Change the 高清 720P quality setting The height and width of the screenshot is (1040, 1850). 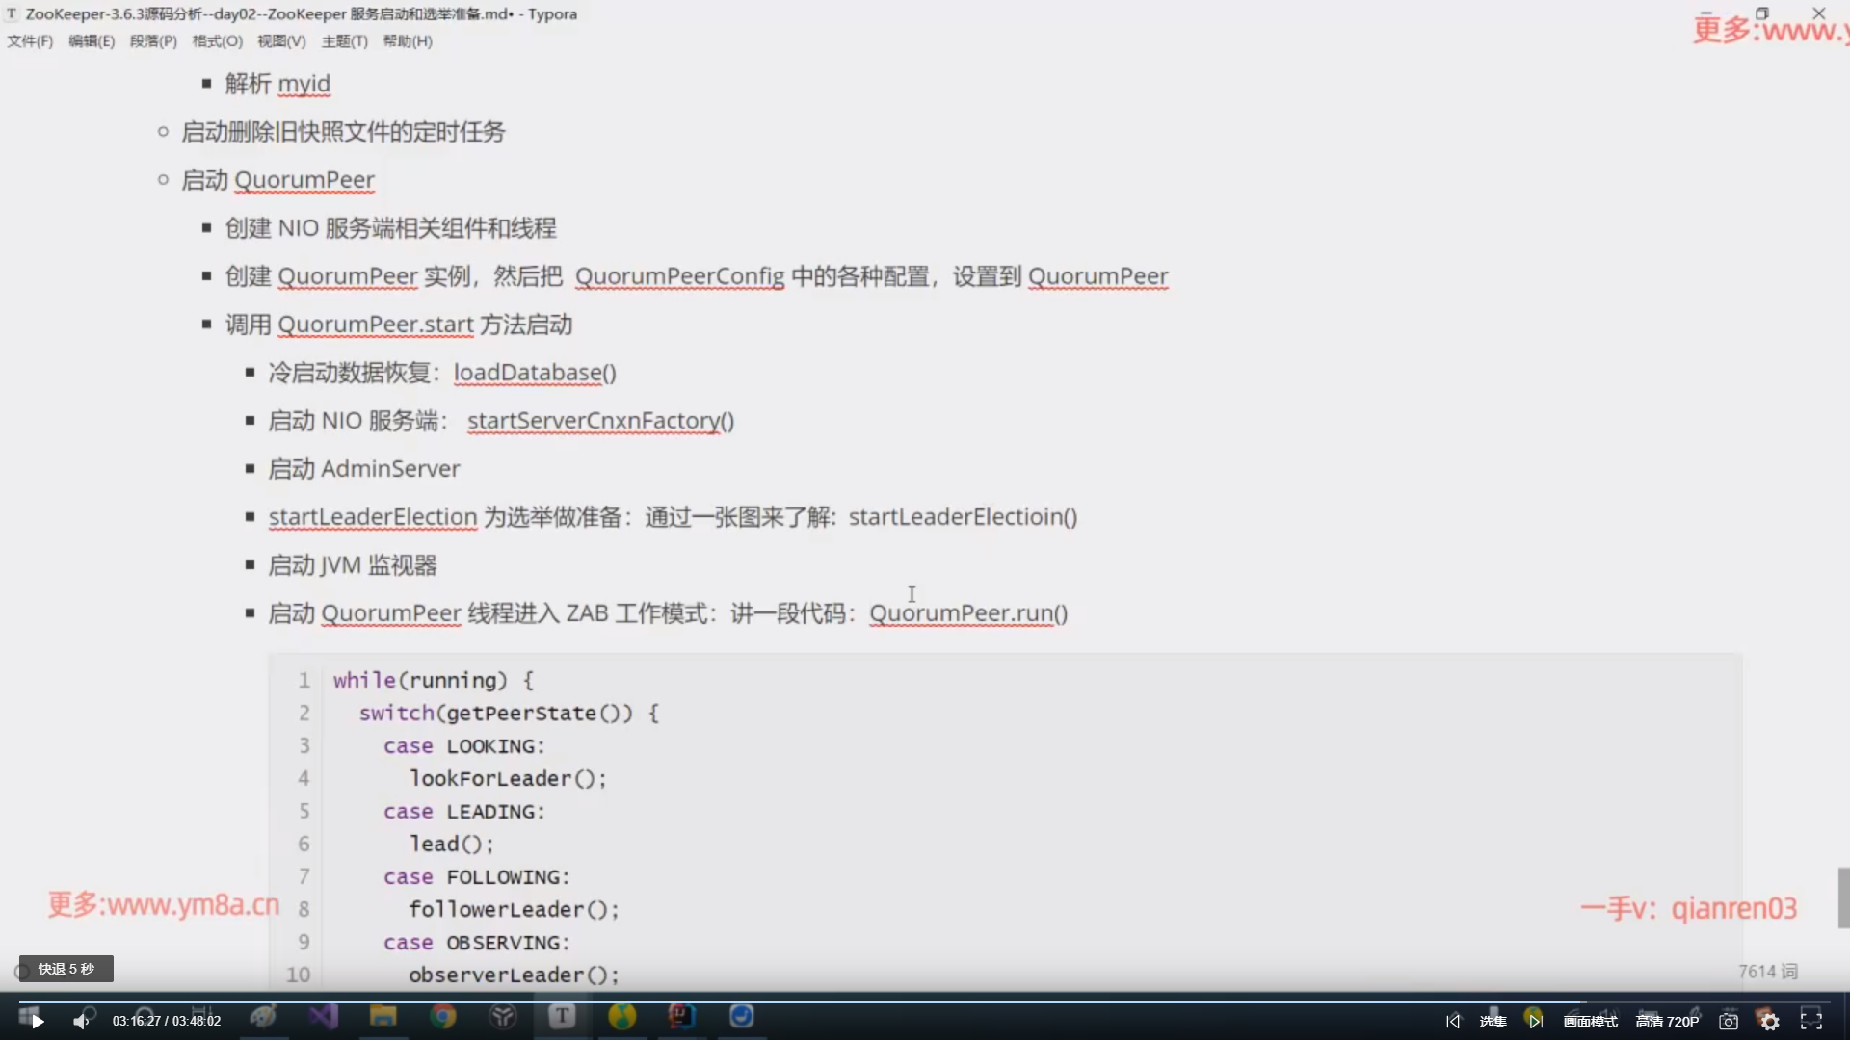pyautogui.click(x=1667, y=1021)
